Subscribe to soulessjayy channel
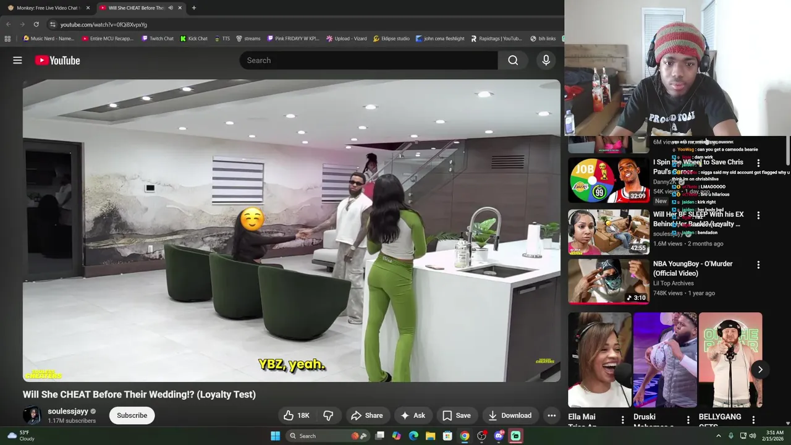The image size is (791, 445). [132, 415]
